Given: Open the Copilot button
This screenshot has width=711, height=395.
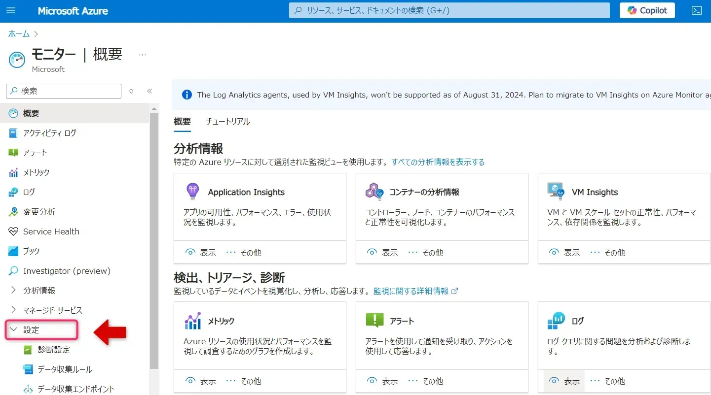Looking at the screenshot, I should (x=647, y=10).
